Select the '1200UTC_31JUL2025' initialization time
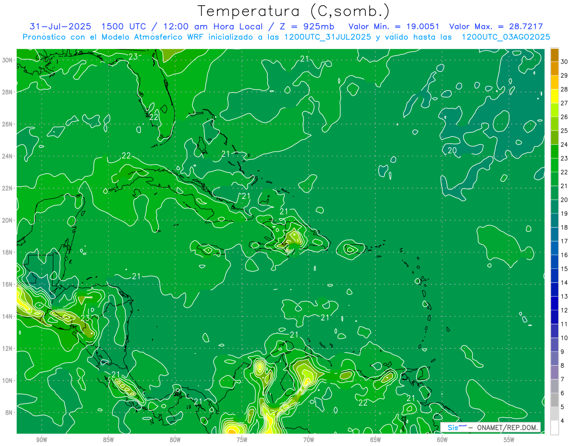Viewport: 577px width, 446px height. pos(327,37)
